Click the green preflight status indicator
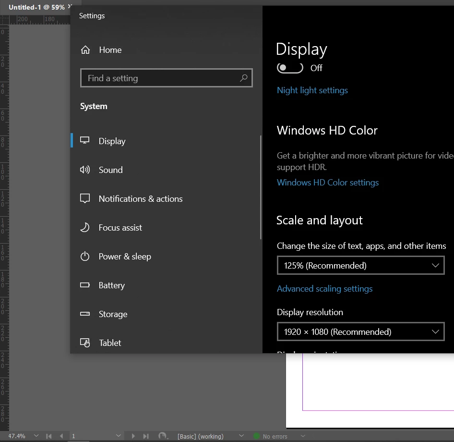454x442 pixels. [256, 436]
